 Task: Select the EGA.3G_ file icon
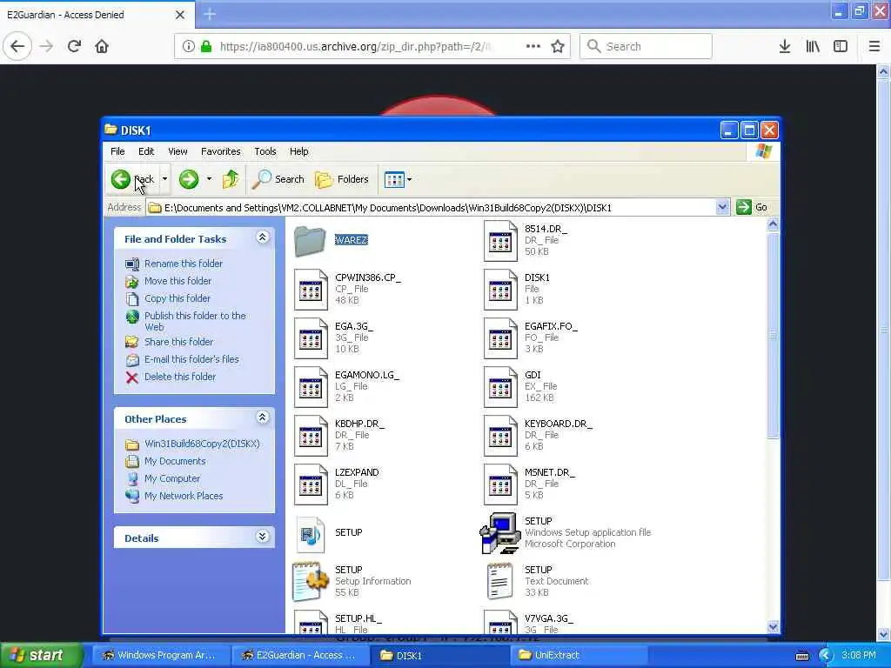[311, 338]
